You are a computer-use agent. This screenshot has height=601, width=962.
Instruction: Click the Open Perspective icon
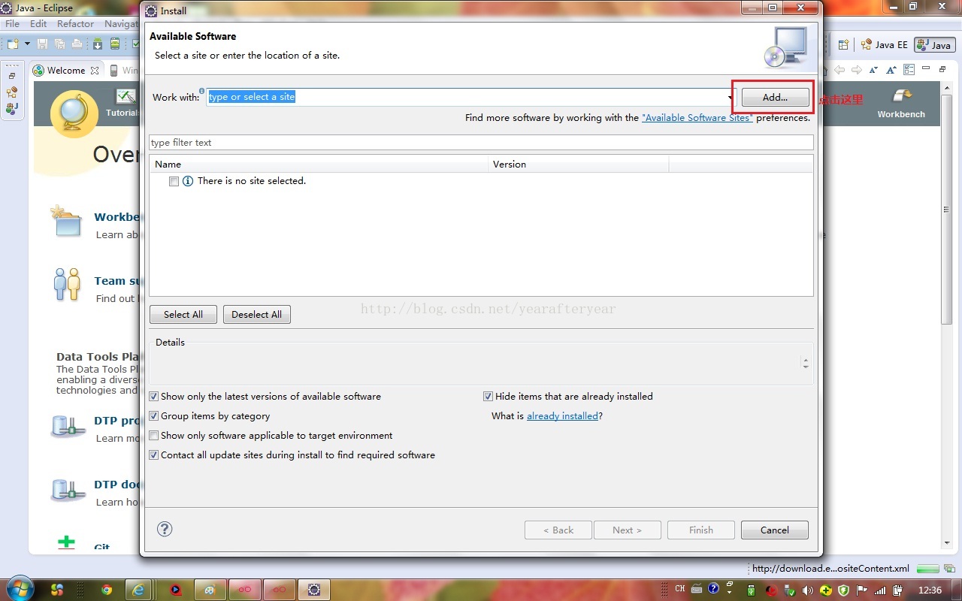843,45
